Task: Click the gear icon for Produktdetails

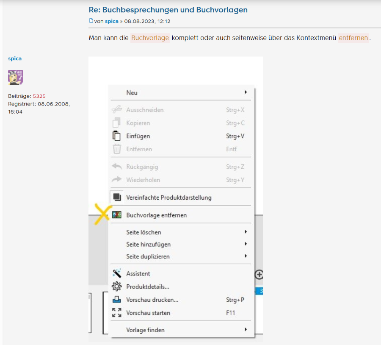Action: 116,287
